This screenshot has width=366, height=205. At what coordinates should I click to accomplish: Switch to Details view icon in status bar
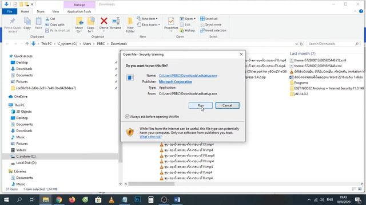[x=354, y=189]
